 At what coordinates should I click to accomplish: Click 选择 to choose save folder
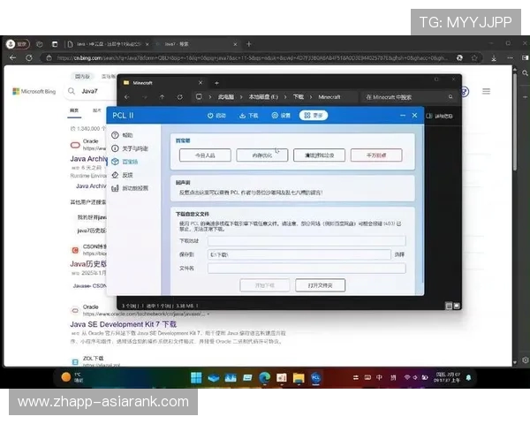399,254
